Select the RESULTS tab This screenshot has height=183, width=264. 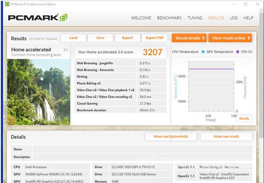(x=216, y=18)
